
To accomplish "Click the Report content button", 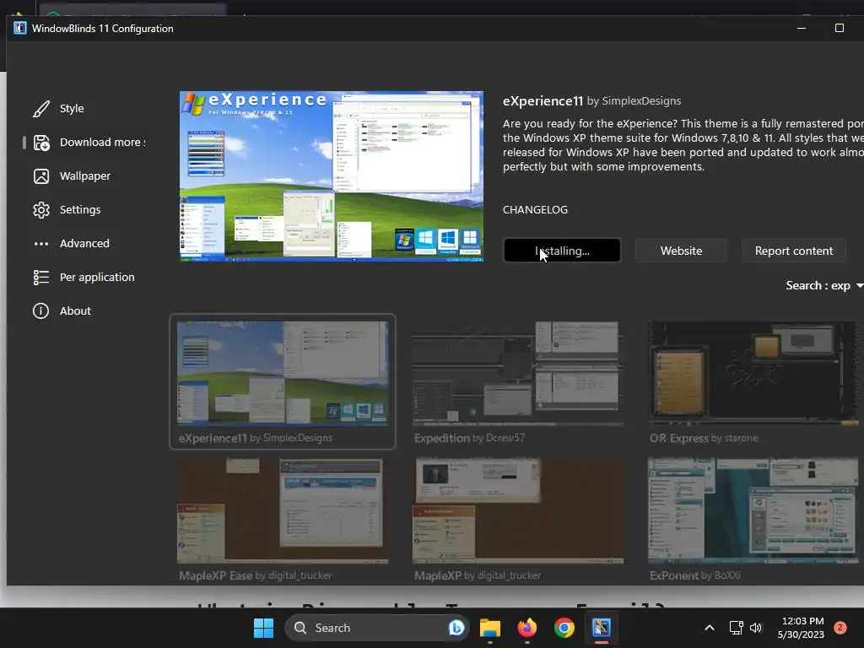I will pyautogui.click(x=793, y=251).
